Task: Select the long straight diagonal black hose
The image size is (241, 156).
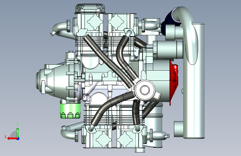Action: pyautogui.click(x=109, y=61)
